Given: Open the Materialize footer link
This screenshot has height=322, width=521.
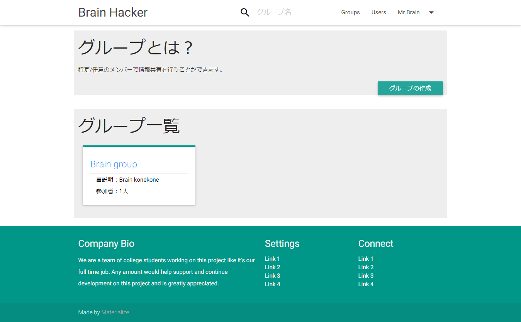Looking at the screenshot, I should [x=115, y=312].
